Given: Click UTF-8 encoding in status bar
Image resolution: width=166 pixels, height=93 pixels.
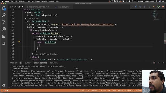Looking at the screenshot, I should tap(104, 90).
